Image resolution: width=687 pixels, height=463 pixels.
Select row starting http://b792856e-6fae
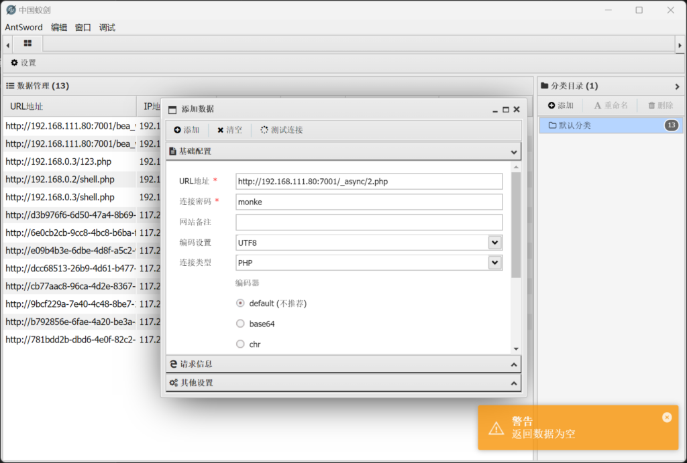pos(82,322)
